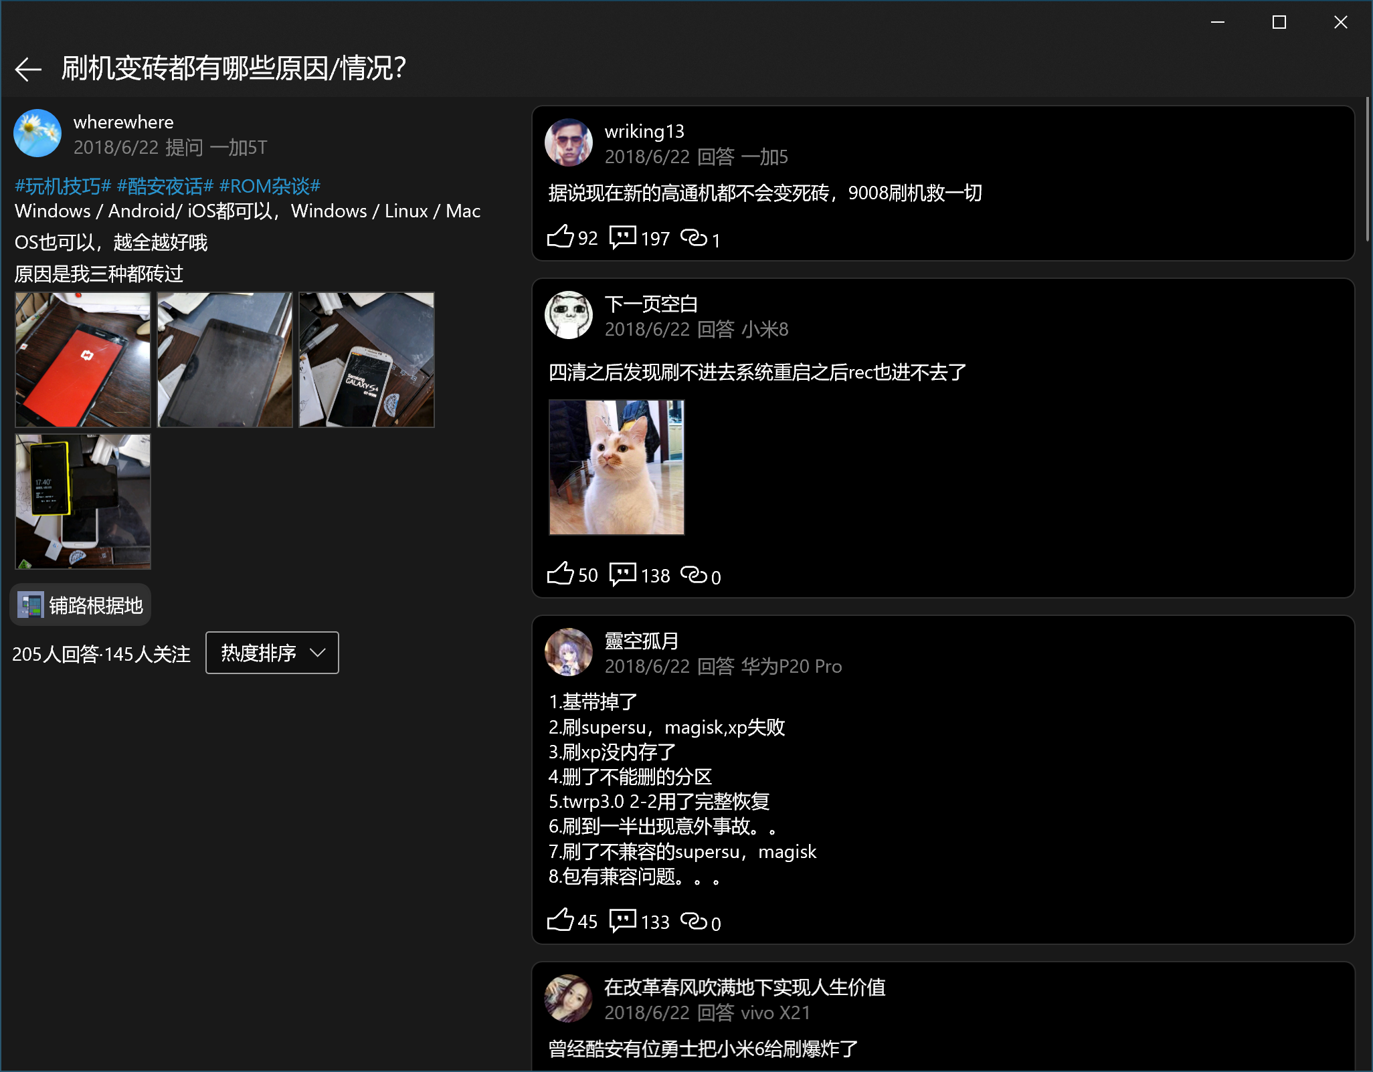Like the 下一页空白 answer
1373x1072 pixels.
point(561,574)
